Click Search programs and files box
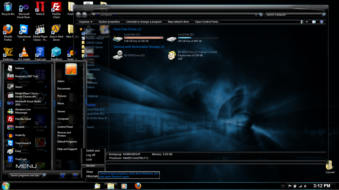339x190 pixels. coord(28,175)
